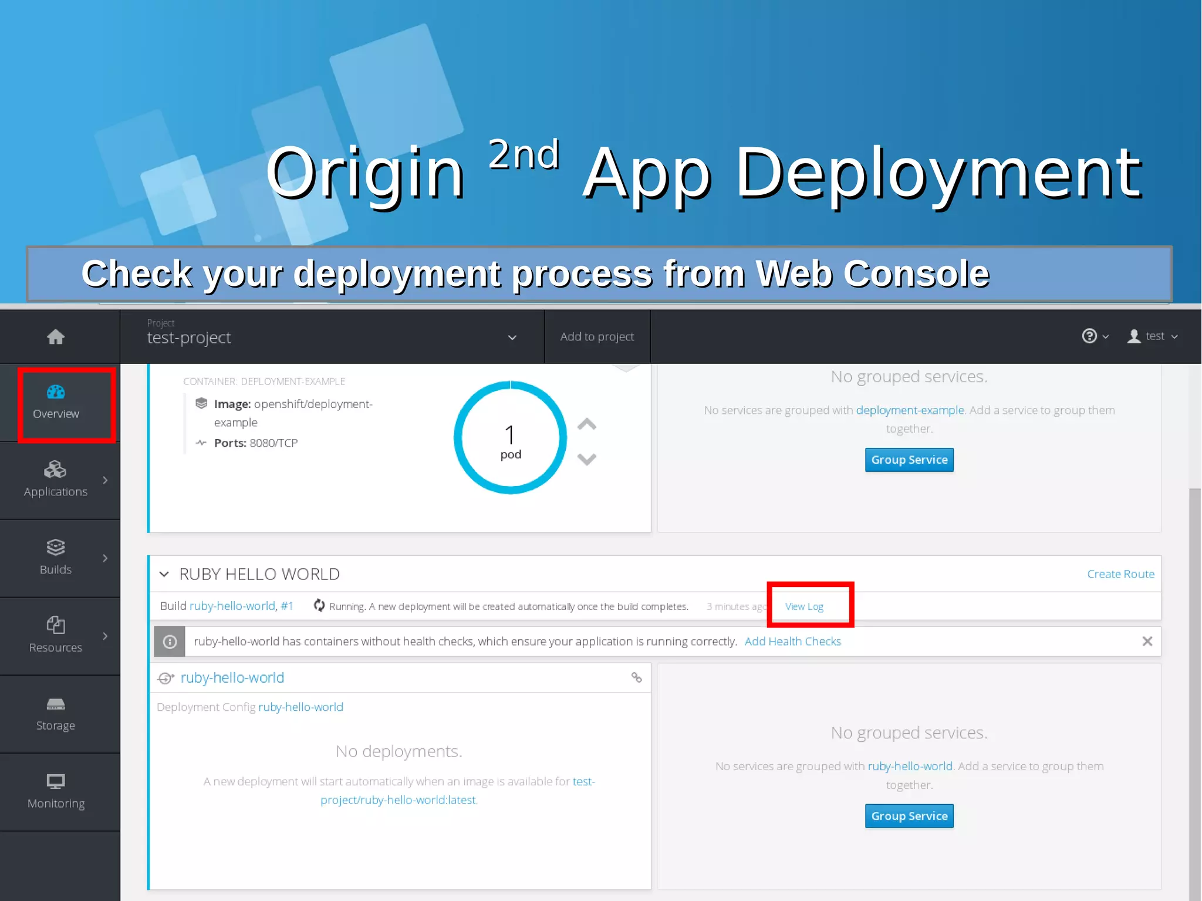Click the deployment config icon beside ruby-hello-world
Image resolution: width=1202 pixels, height=901 pixels.
[x=166, y=679]
